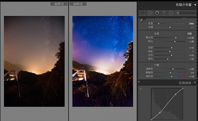
Task: Click the 清晰度 label
Action: (149, 69)
